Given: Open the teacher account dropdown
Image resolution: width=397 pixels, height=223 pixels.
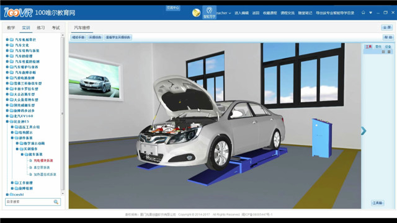Looking at the screenshot, I should 223,13.
